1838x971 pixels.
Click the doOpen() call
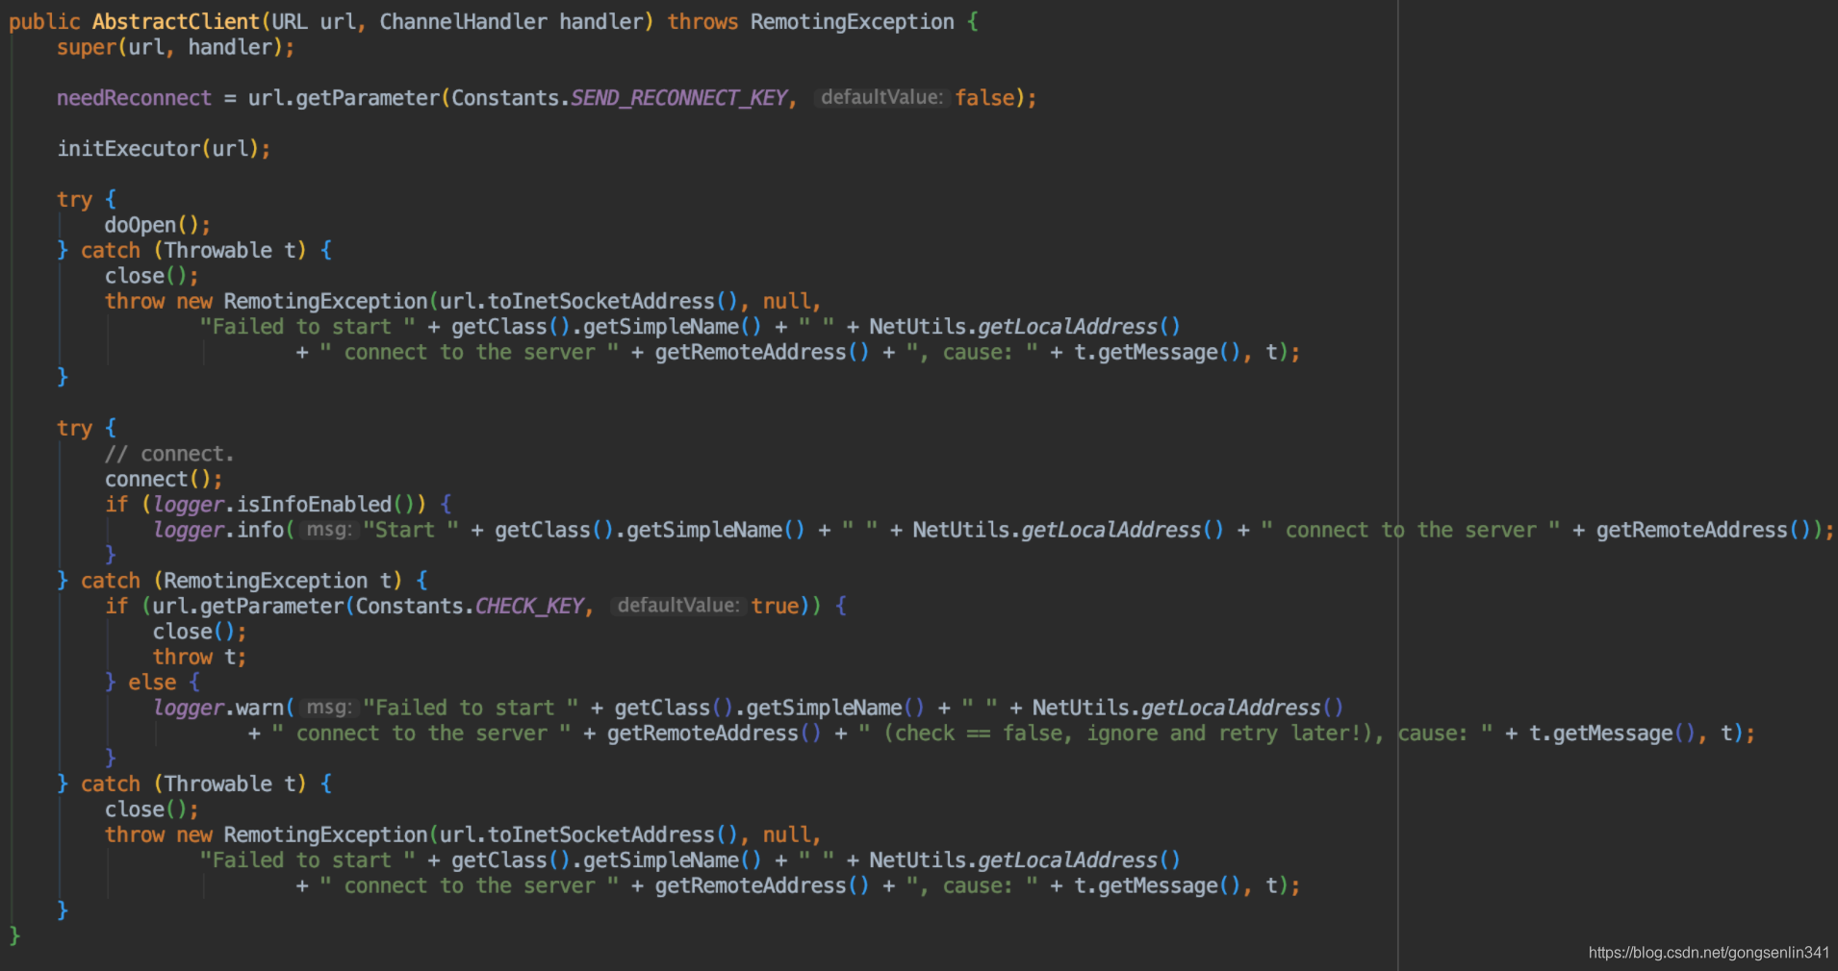pyautogui.click(x=158, y=225)
